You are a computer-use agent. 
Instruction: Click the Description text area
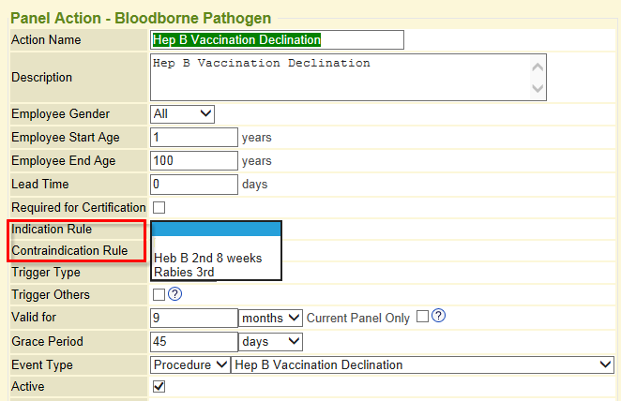[341, 78]
